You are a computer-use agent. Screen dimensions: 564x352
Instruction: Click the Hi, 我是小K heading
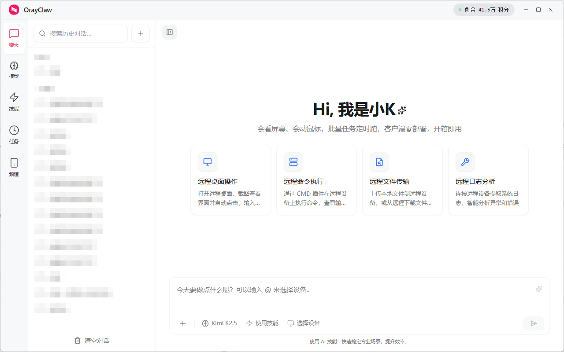pyautogui.click(x=354, y=109)
